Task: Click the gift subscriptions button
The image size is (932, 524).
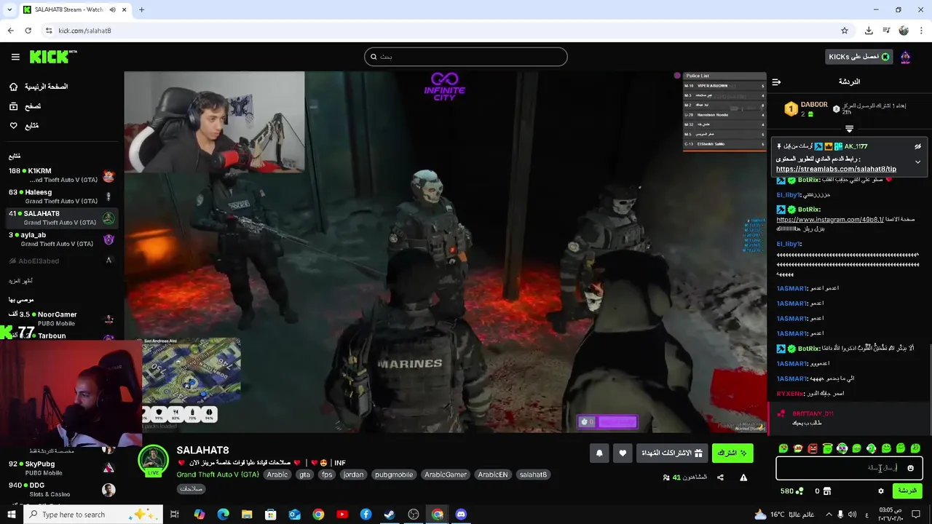Action: [x=672, y=453]
